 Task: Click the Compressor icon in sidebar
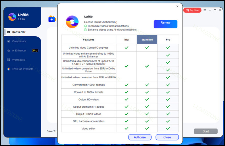[x=9, y=41]
